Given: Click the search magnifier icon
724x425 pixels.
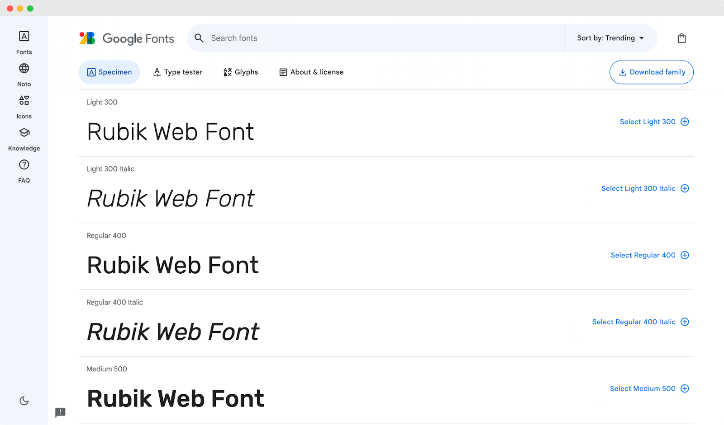Looking at the screenshot, I should (199, 38).
